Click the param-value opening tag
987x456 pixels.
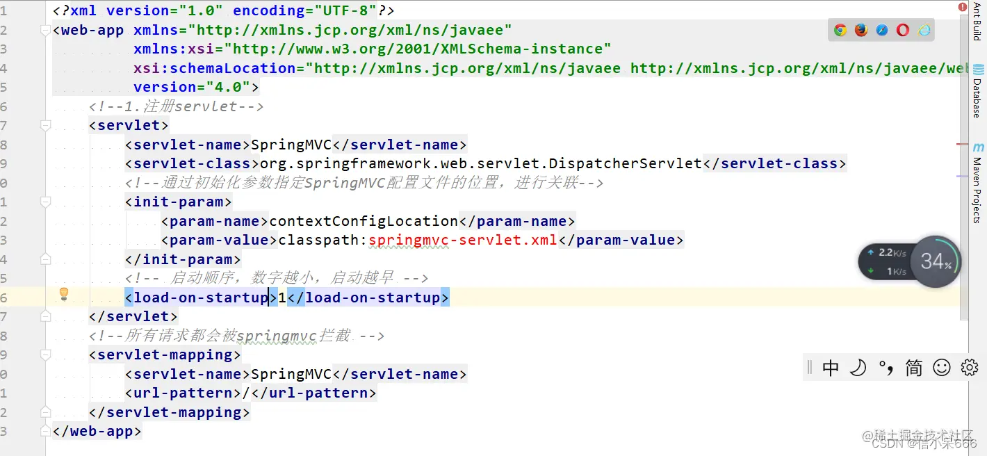pos(219,240)
